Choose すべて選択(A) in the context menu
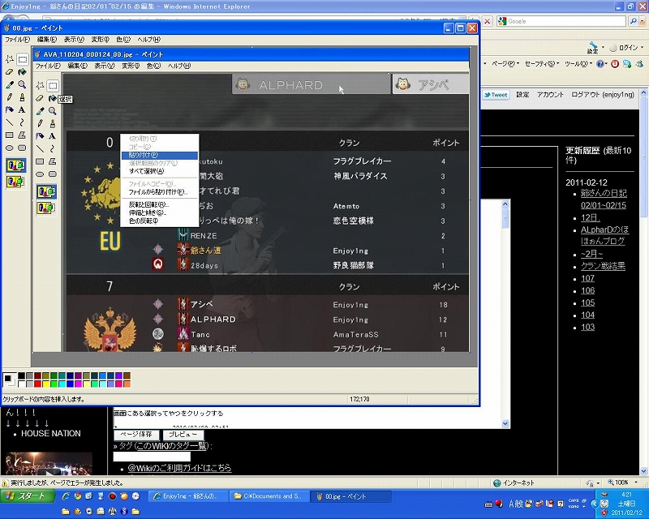649x519 pixels. [x=147, y=171]
